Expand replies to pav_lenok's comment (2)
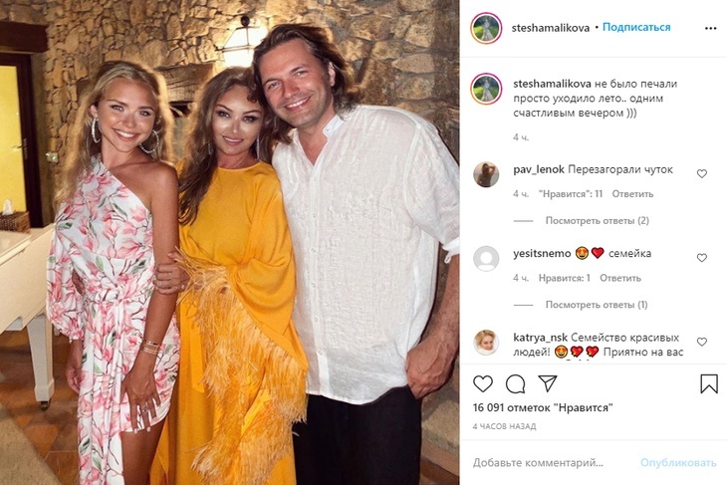This screenshot has height=485, width=727. [x=597, y=221]
